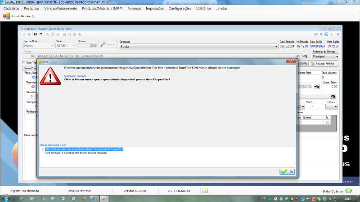Open the Cadastros menu
360x202 pixels.
11,9
